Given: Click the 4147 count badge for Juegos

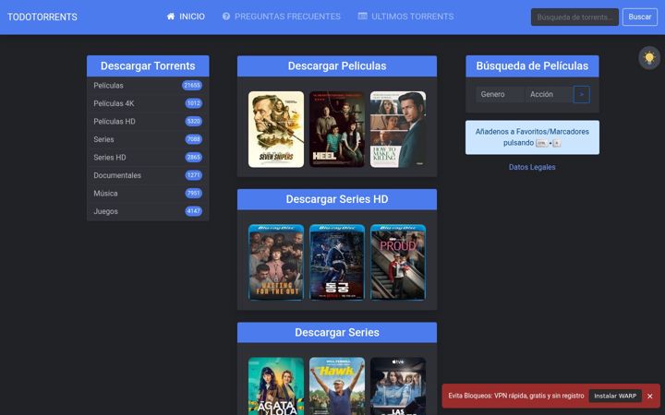Looking at the screenshot, I should point(193,211).
